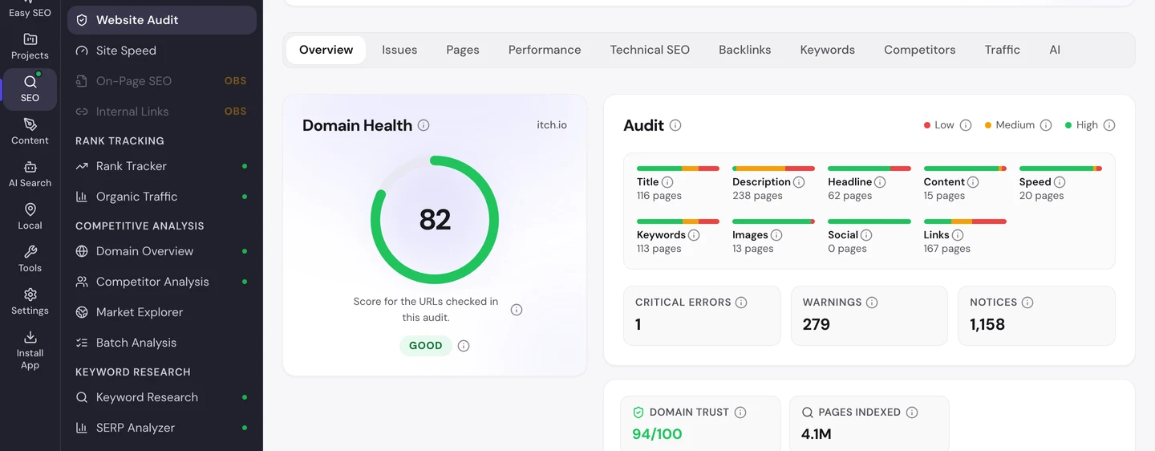Click info icon next to High legend
This screenshot has width=1155, height=451.
click(x=1109, y=125)
